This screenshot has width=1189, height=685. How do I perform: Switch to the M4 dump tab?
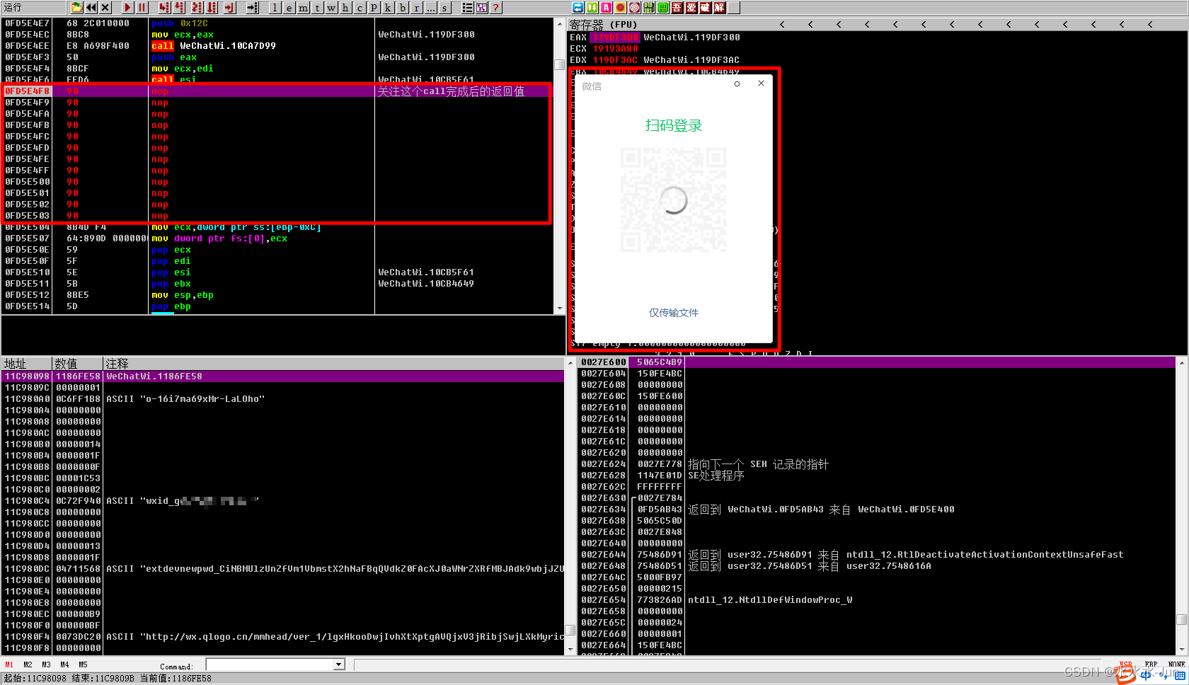click(64, 665)
